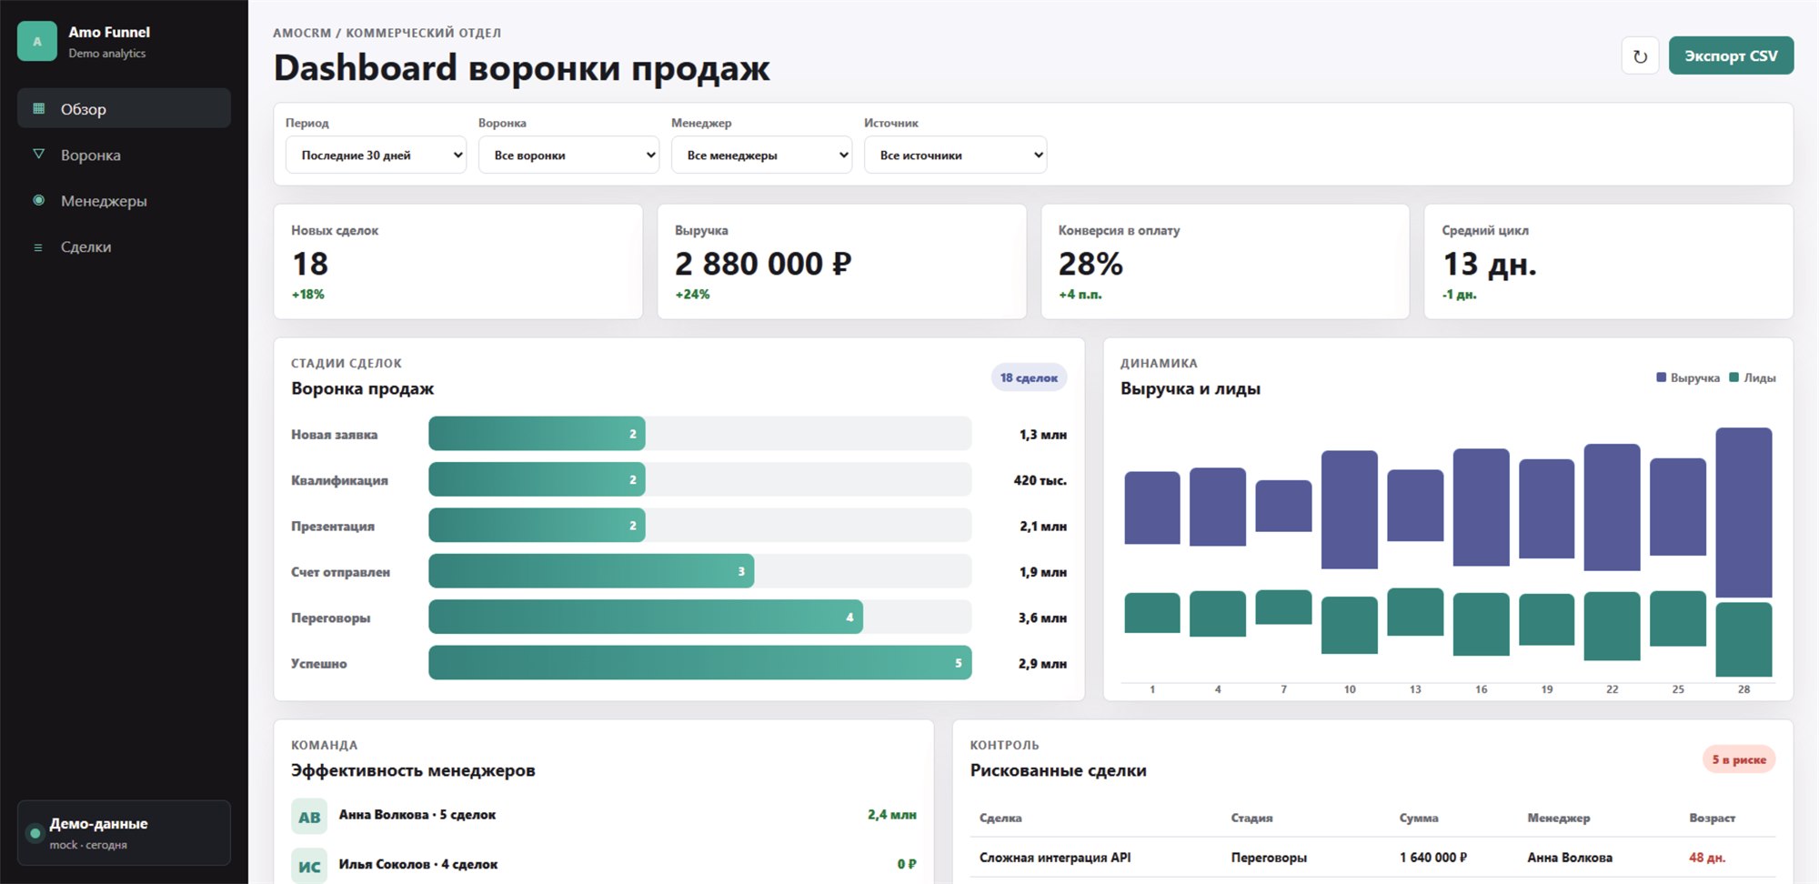1819x884 pixels.
Task: Click the AMOCRM / КОММЕРЧЕСКИЙ ОТДЕЛ breadcrumb
Action: pyautogui.click(x=387, y=33)
